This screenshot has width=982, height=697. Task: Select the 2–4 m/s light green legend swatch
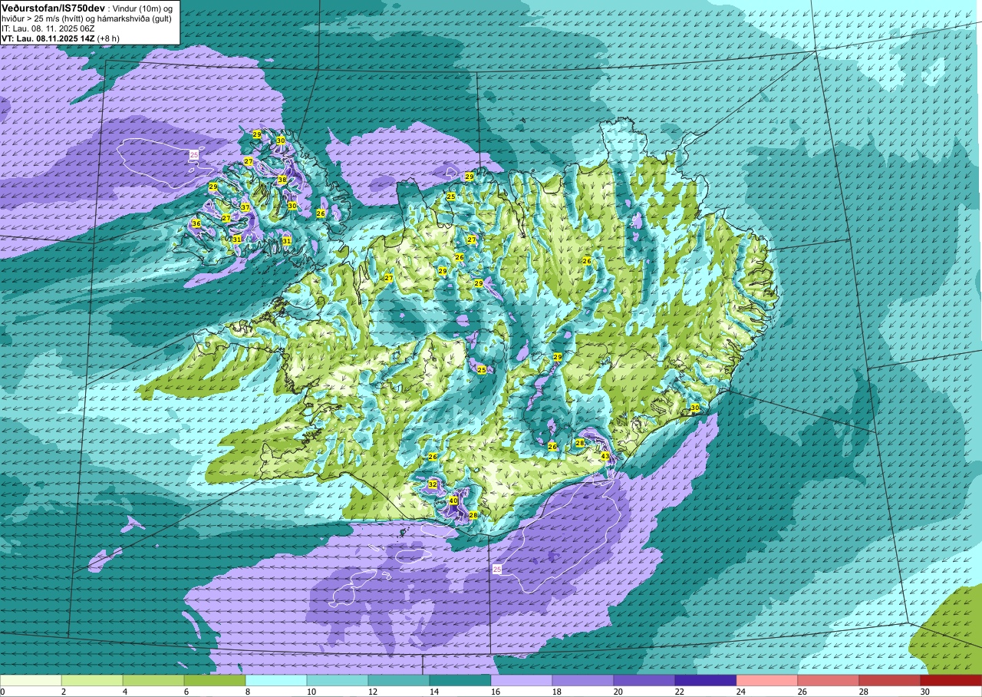pos(92,680)
